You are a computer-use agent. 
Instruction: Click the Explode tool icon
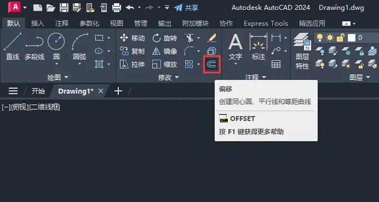212,51
